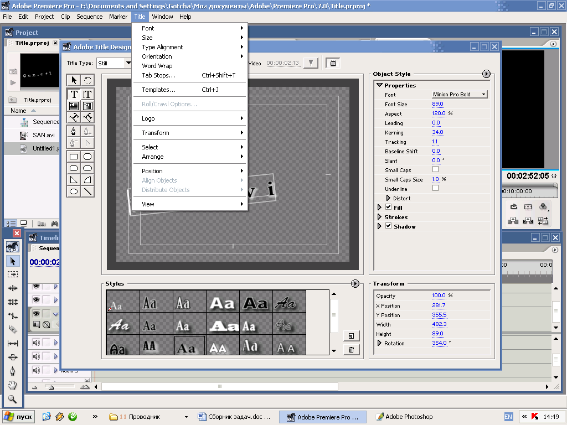Expand the Rotation property triangle
This screenshot has height=425, width=567.
click(x=379, y=343)
